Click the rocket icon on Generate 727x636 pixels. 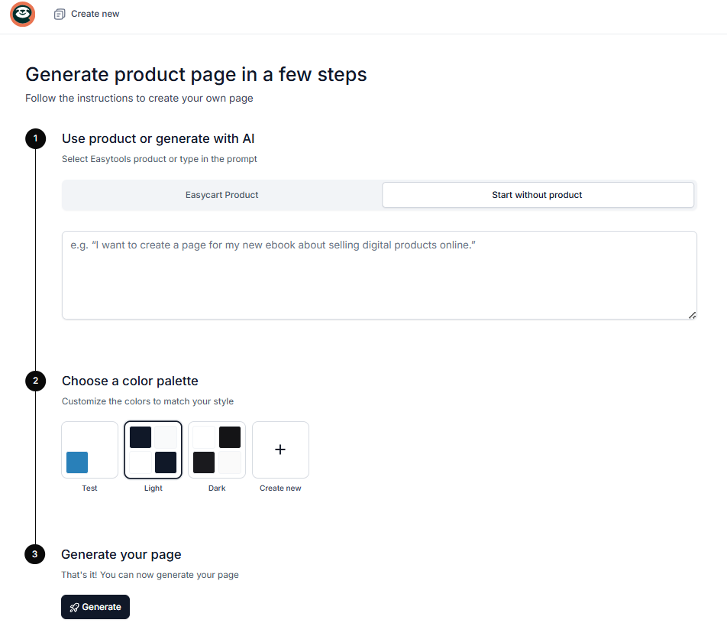pos(74,607)
